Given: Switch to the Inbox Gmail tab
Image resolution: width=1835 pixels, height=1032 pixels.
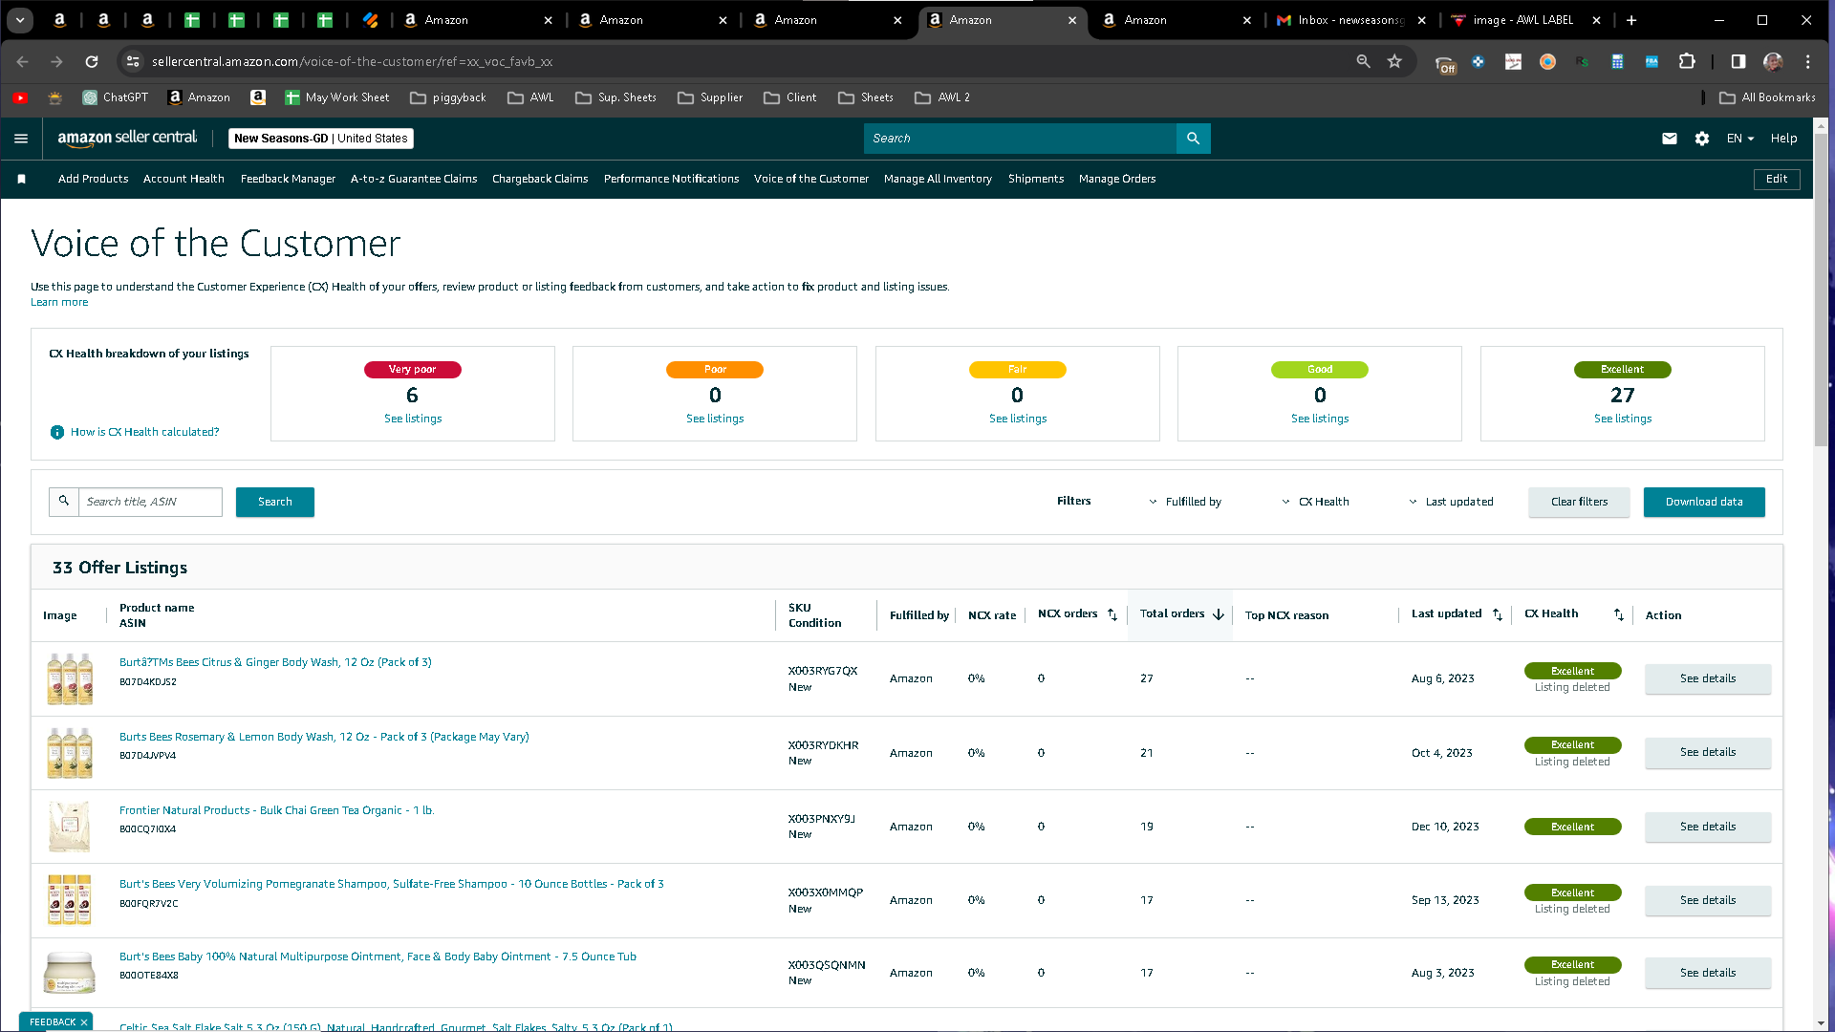Looking at the screenshot, I should [x=1351, y=20].
